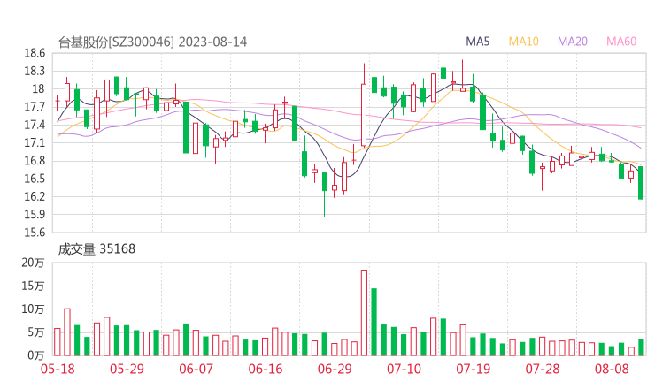Click the 07-28 date axis label

pos(543,369)
